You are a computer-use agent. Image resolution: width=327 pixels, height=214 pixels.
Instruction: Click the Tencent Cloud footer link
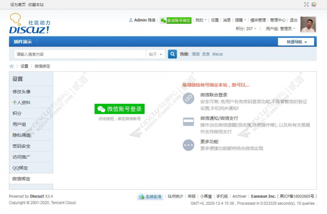[64, 203]
